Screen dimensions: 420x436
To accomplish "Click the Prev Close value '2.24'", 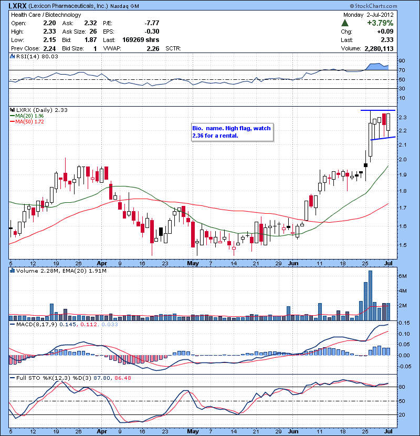I will pyautogui.click(x=49, y=49).
